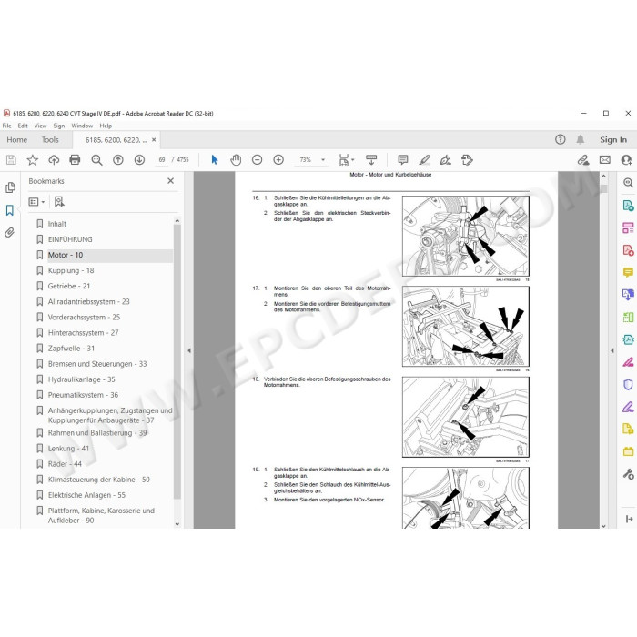Add file to starred with star icon
Image resolution: width=637 pixels, height=637 pixels.
click(33, 160)
